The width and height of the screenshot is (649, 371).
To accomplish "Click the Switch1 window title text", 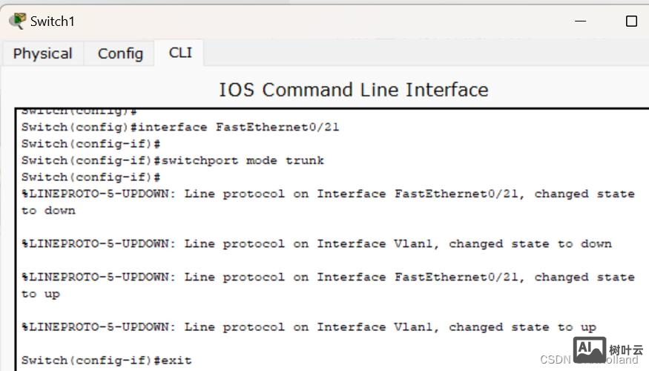I will click(x=52, y=22).
